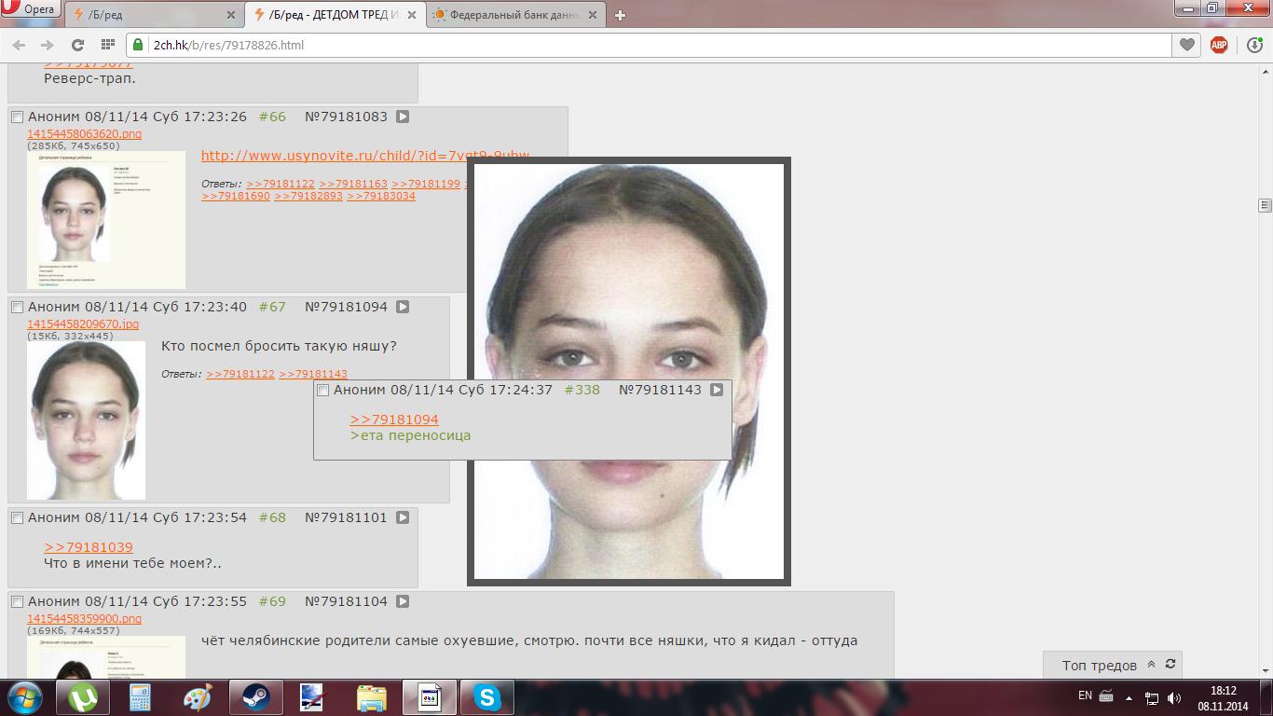Open a new tab with plus button
Screen dimensions: 1273x716
point(620,15)
